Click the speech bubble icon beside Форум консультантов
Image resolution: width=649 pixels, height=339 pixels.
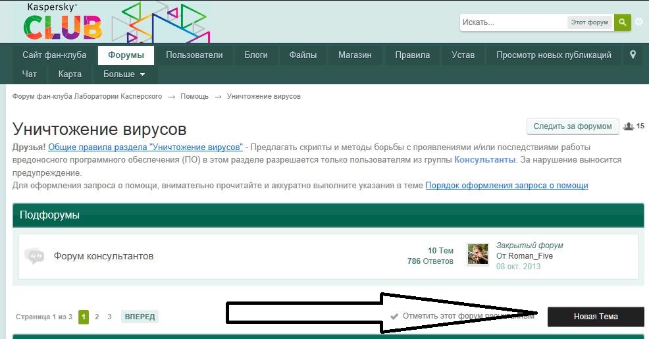[34, 256]
